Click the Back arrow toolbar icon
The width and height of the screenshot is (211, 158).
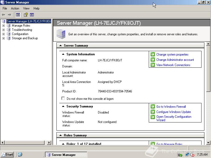click(3, 15)
